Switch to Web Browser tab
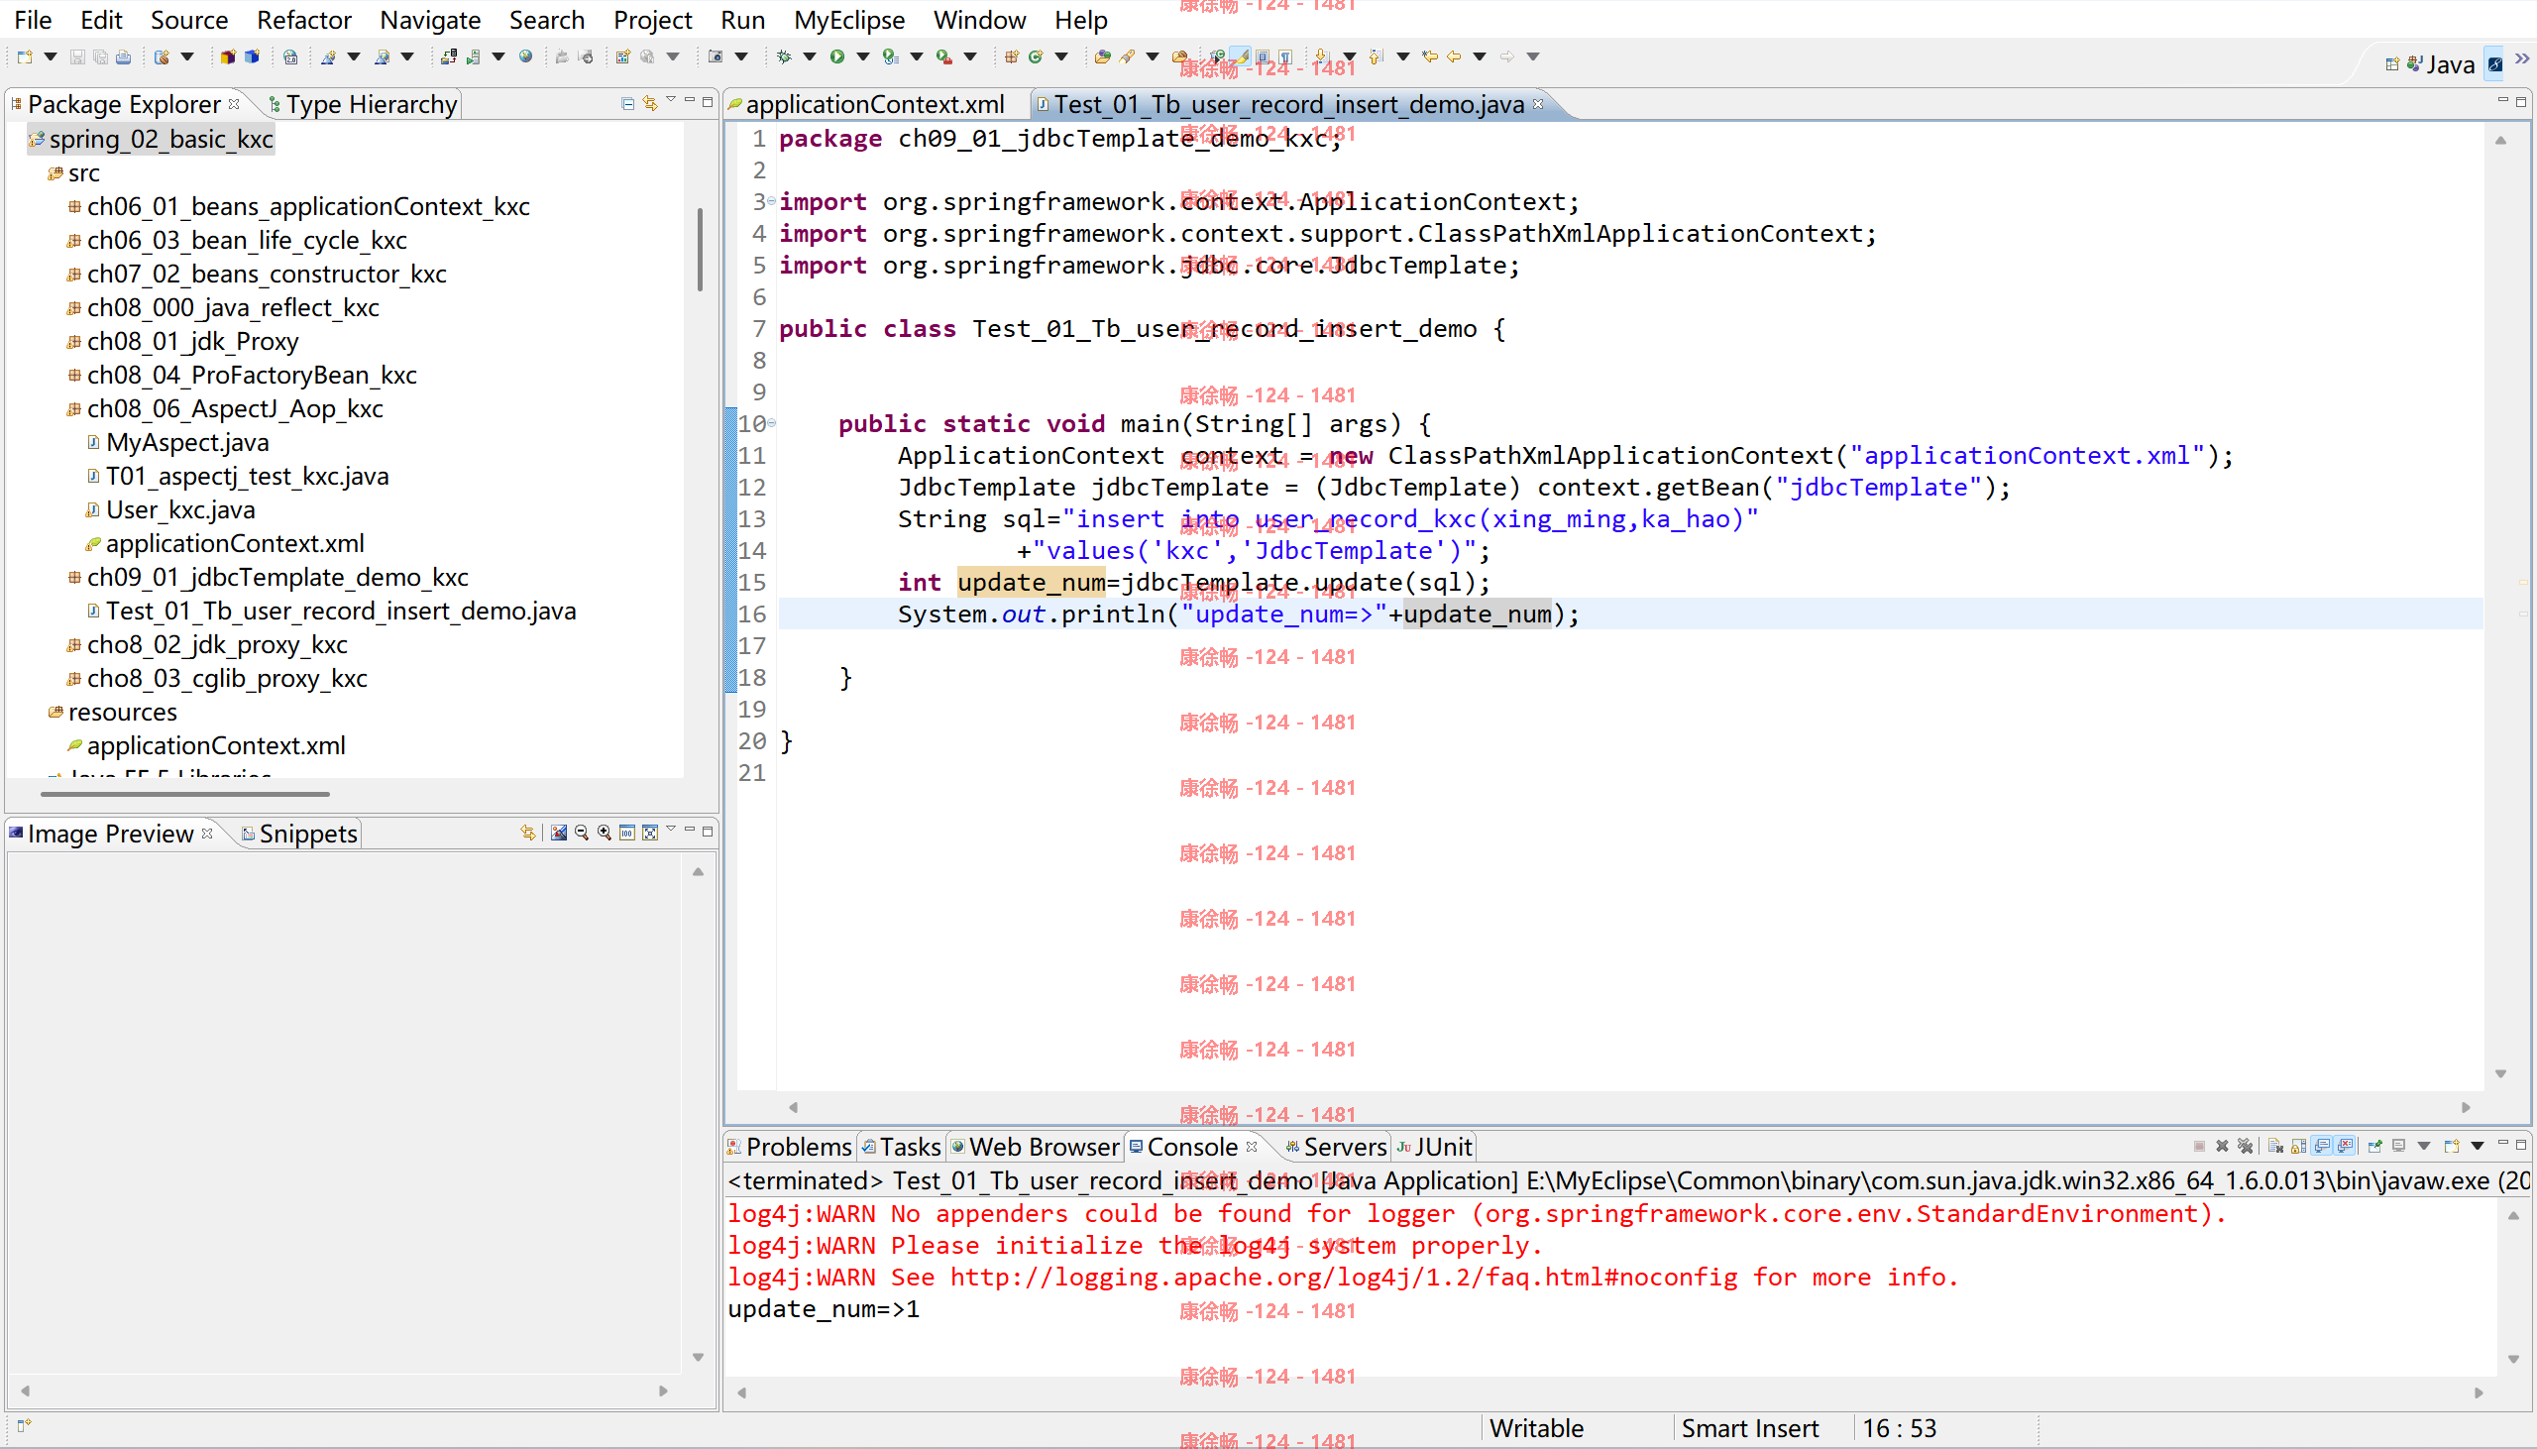The width and height of the screenshot is (2537, 1449). tap(1035, 1147)
